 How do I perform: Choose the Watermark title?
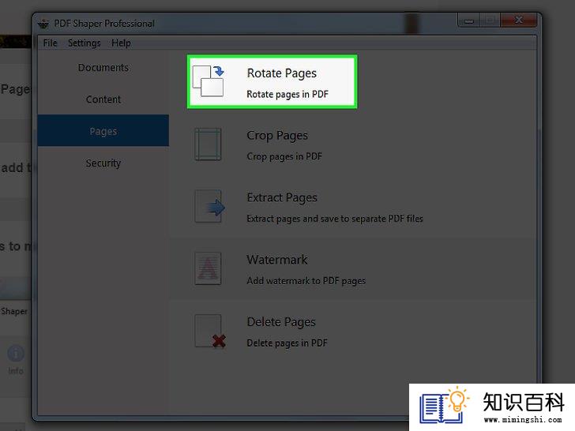(277, 260)
